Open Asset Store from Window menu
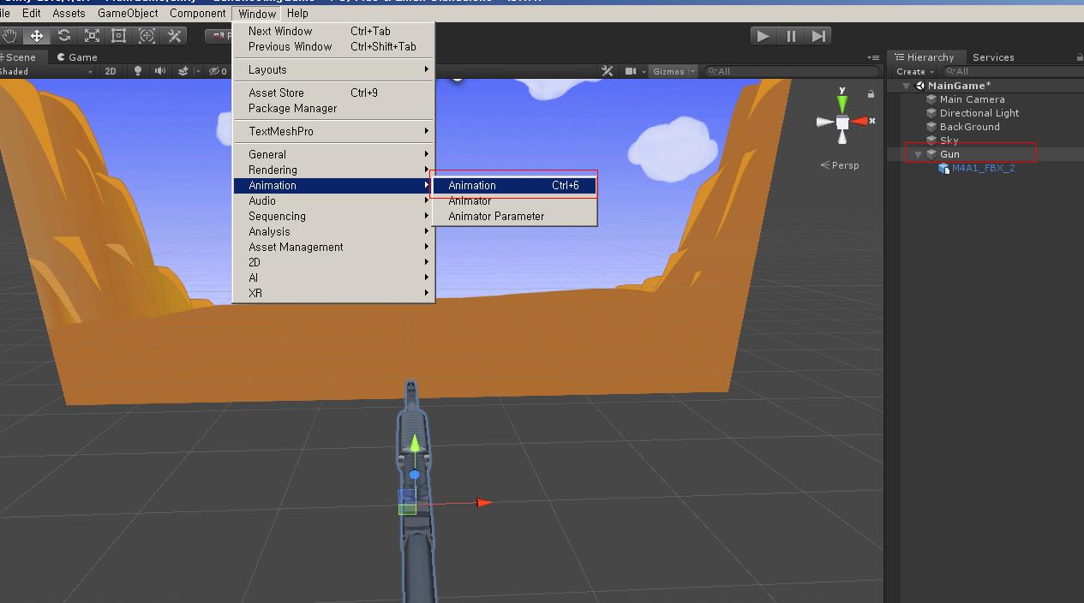 pos(334,93)
